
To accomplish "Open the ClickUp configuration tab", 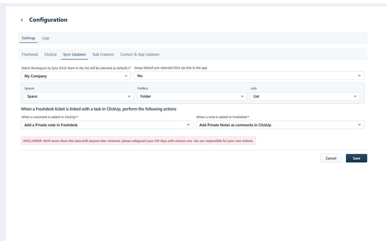I will point(50,54).
